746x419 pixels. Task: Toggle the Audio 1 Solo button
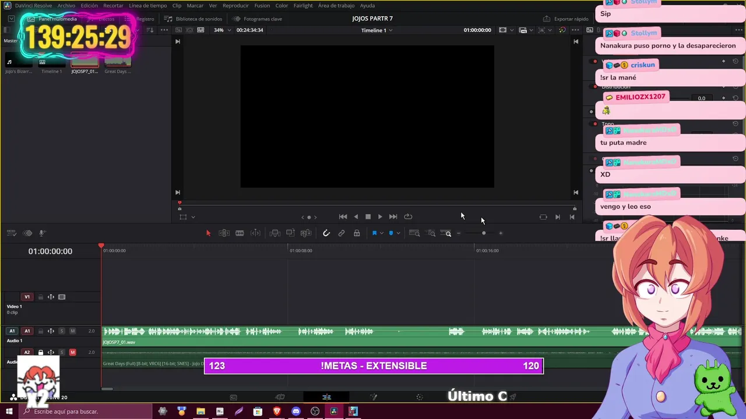[x=62, y=331]
